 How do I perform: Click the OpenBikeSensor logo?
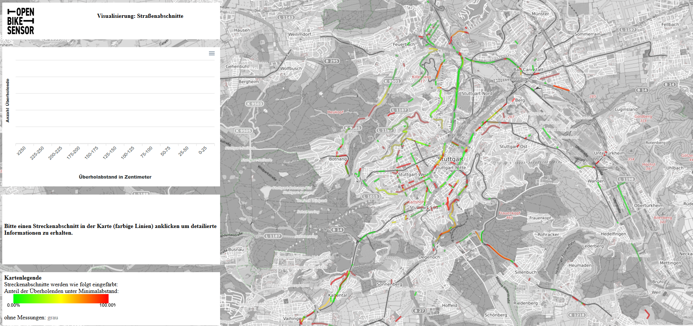coord(21,21)
